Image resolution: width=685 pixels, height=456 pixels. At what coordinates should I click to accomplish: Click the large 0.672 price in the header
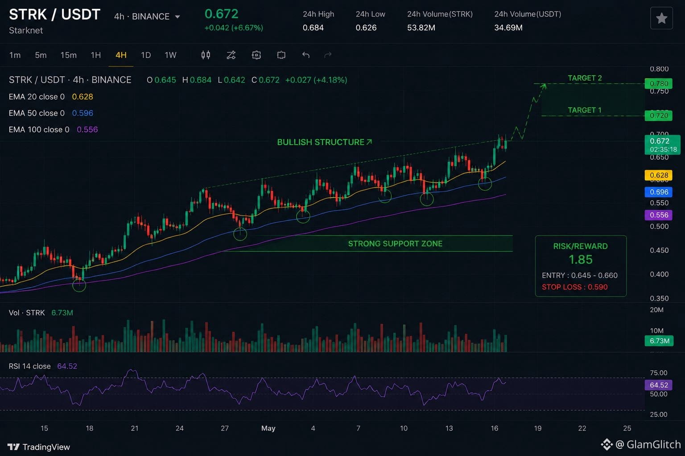(x=221, y=14)
